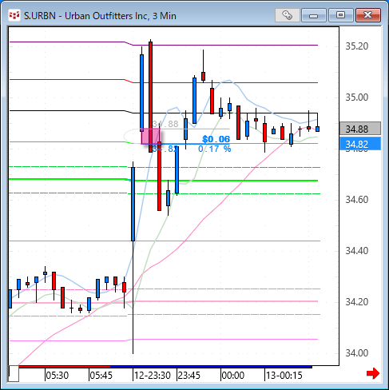
Task: Click the window title S.URBN - Urban Outfitters Inc
Action: (x=100, y=16)
